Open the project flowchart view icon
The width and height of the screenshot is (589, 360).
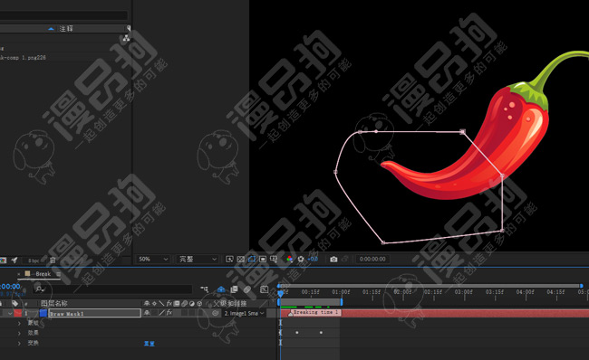tap(126, 38)
